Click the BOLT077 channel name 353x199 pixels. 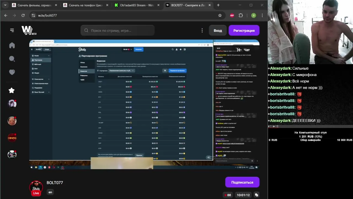(55, 183)
